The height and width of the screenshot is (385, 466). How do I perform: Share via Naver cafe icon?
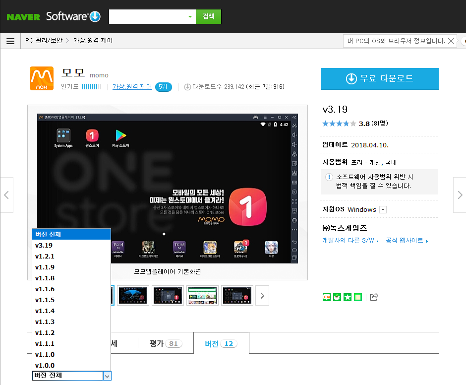coord(337,297)
